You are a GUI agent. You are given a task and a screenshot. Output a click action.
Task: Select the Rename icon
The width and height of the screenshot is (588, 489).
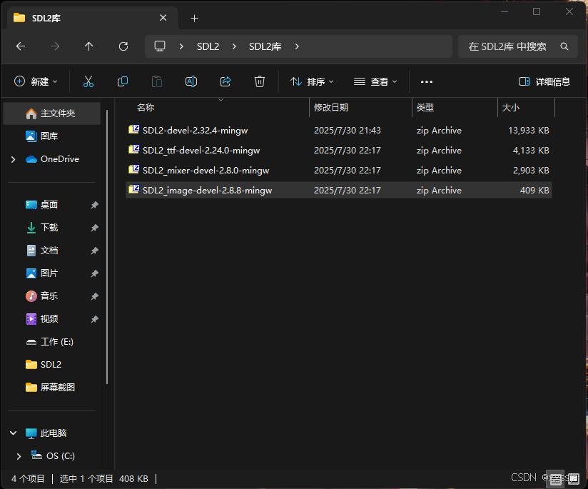(x=191, y=81)
